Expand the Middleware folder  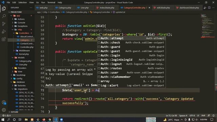[x=24, y=50]
